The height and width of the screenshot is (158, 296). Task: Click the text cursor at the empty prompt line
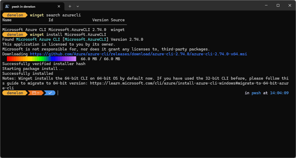point(58,93)
